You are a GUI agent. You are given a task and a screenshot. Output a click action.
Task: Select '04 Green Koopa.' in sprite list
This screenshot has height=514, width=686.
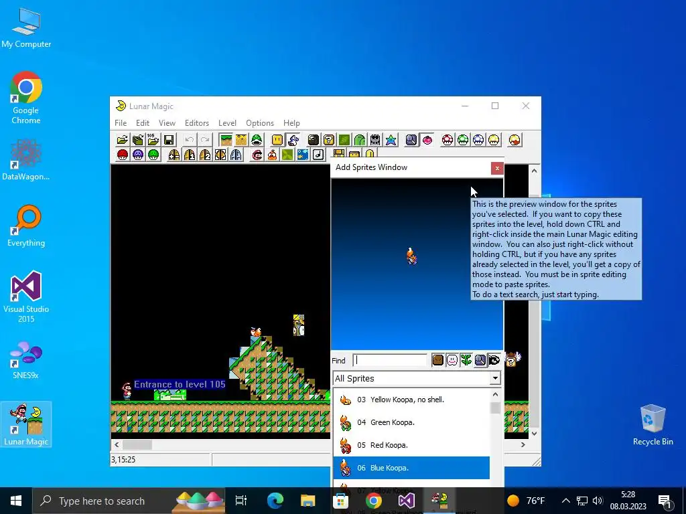[411, 422]
